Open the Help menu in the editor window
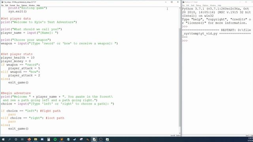This screenshot has height=142, width=253. 38,5
